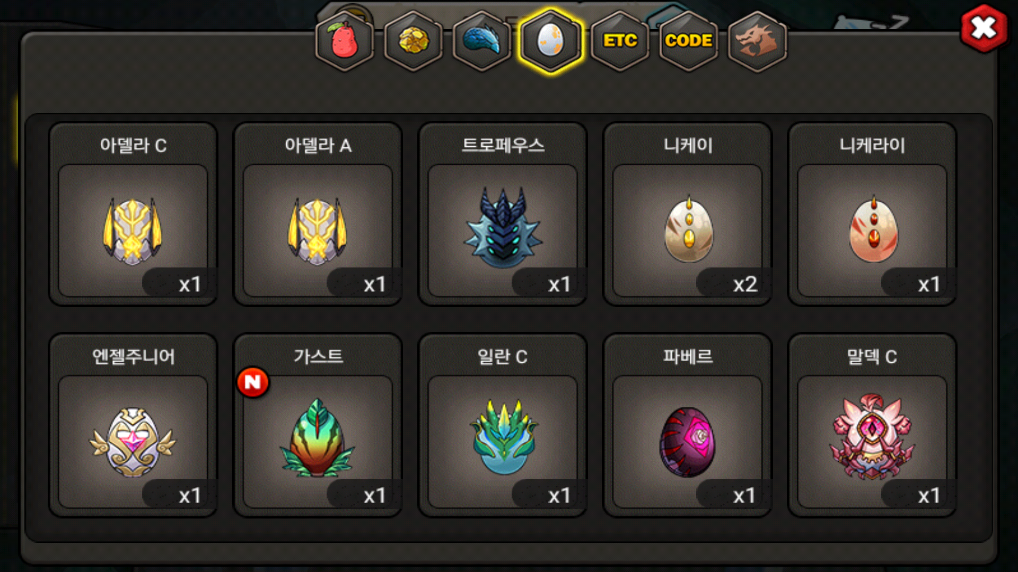Select the 아델라 C egg
Image resolution: width=1018 pixels, height=572 pixels.
coord(133,215)
